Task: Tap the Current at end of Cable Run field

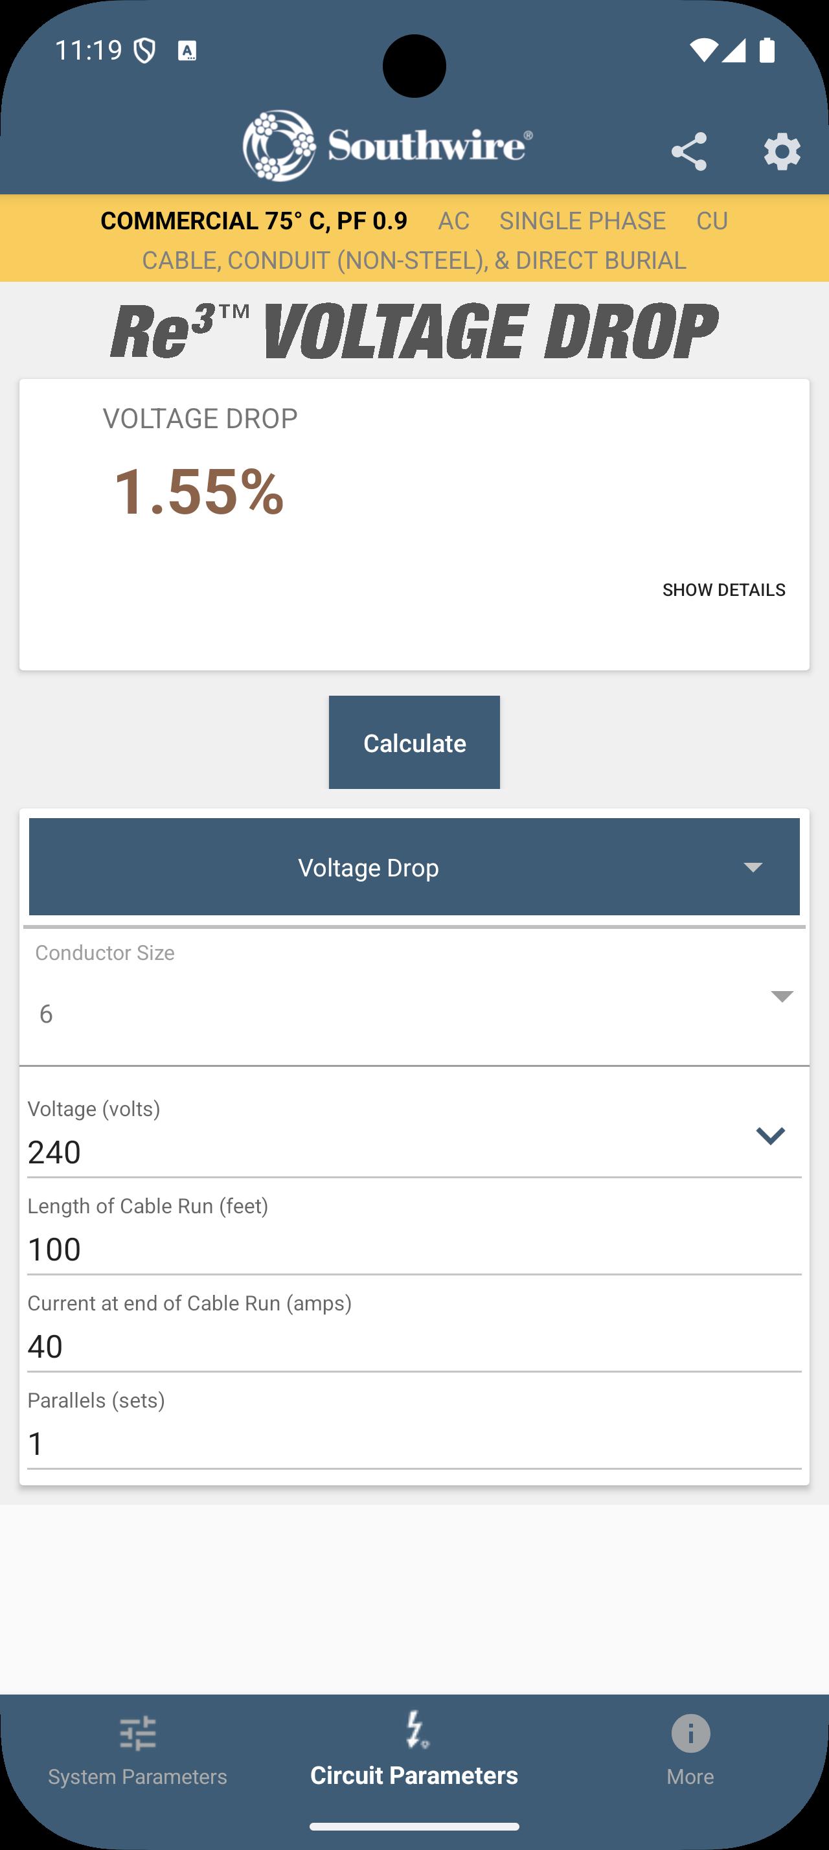Action: click(x=414, y=1347)
